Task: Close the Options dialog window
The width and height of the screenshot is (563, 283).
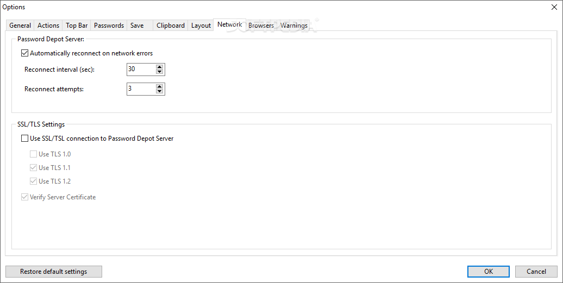Action: click(x=554, y=7)
